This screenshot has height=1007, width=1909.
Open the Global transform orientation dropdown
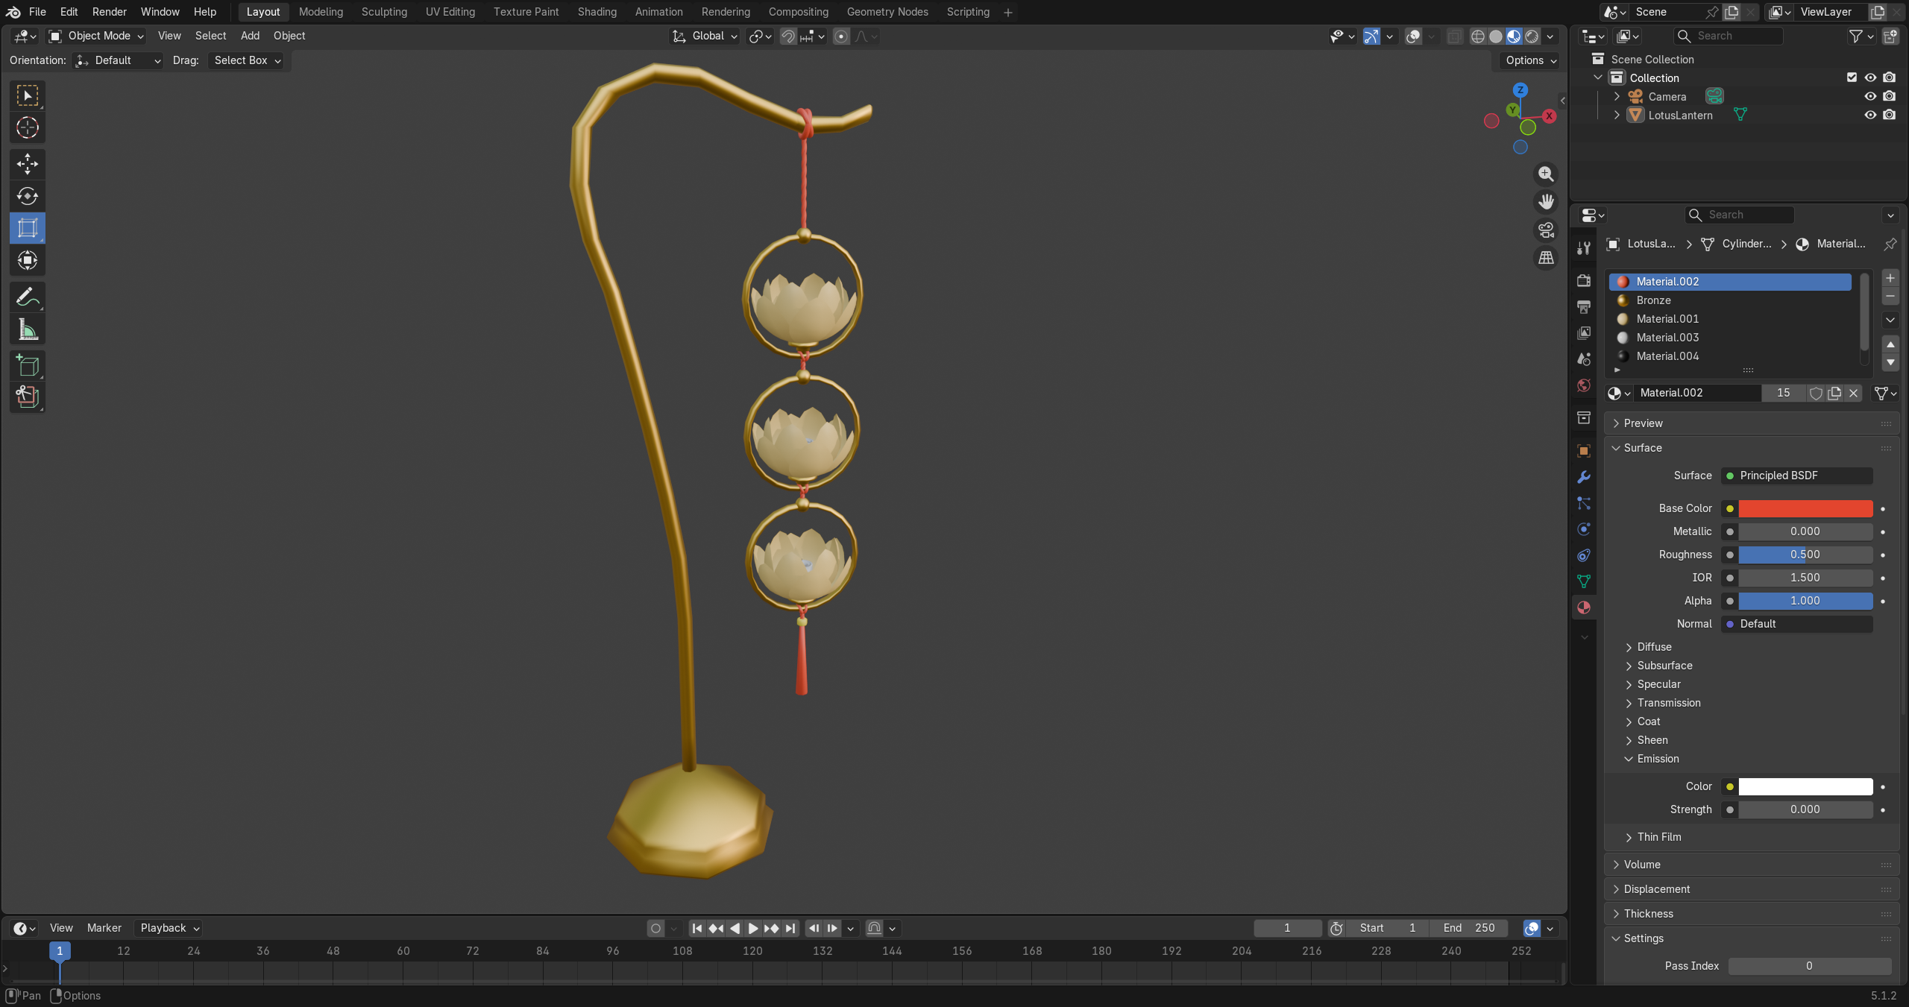click(705, 36)
